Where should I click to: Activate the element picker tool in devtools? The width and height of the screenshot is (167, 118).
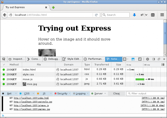coord(4,59)
